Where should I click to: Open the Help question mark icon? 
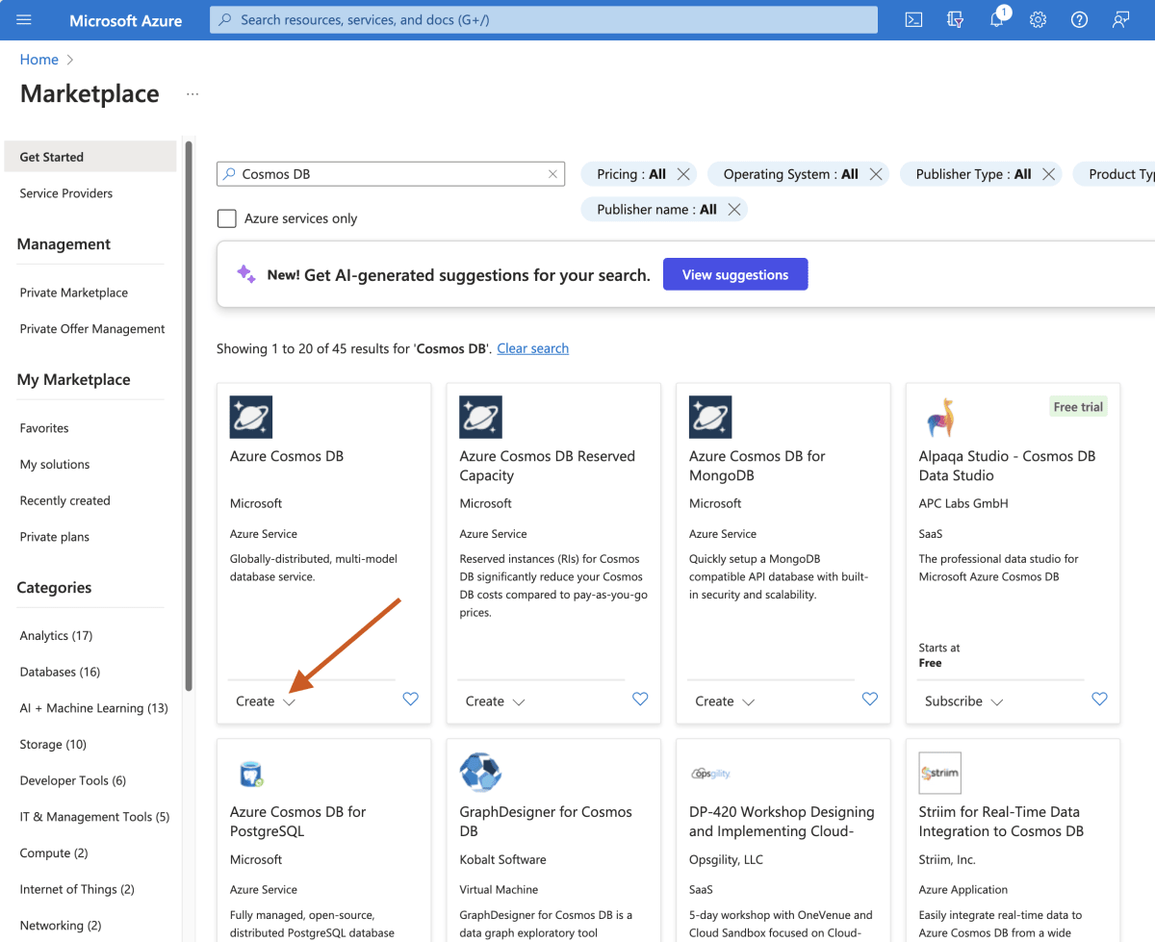click(1079, 19)
